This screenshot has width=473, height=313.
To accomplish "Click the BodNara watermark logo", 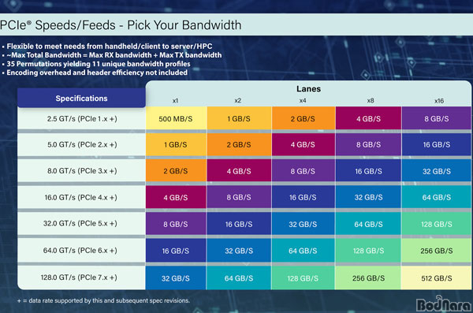I will [x=443, y=304].
